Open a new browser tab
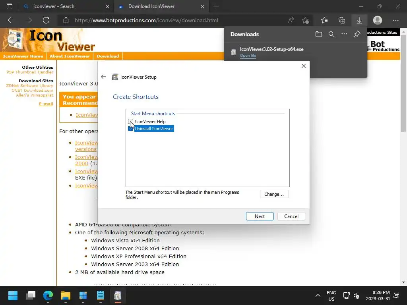This screenshot has height=305, width=407. pos(216,6)
